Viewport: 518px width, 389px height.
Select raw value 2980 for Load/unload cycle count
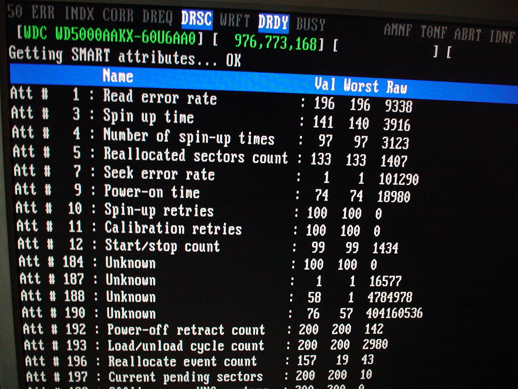tap(375, 344)
